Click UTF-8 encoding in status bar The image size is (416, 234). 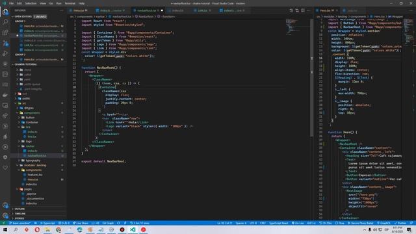click(253, 223)
